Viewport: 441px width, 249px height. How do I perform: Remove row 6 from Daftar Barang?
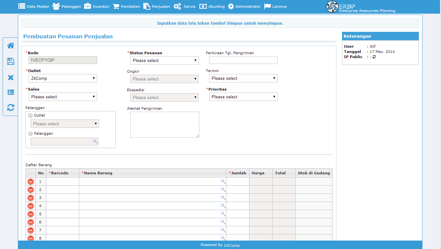click(31, 222)
